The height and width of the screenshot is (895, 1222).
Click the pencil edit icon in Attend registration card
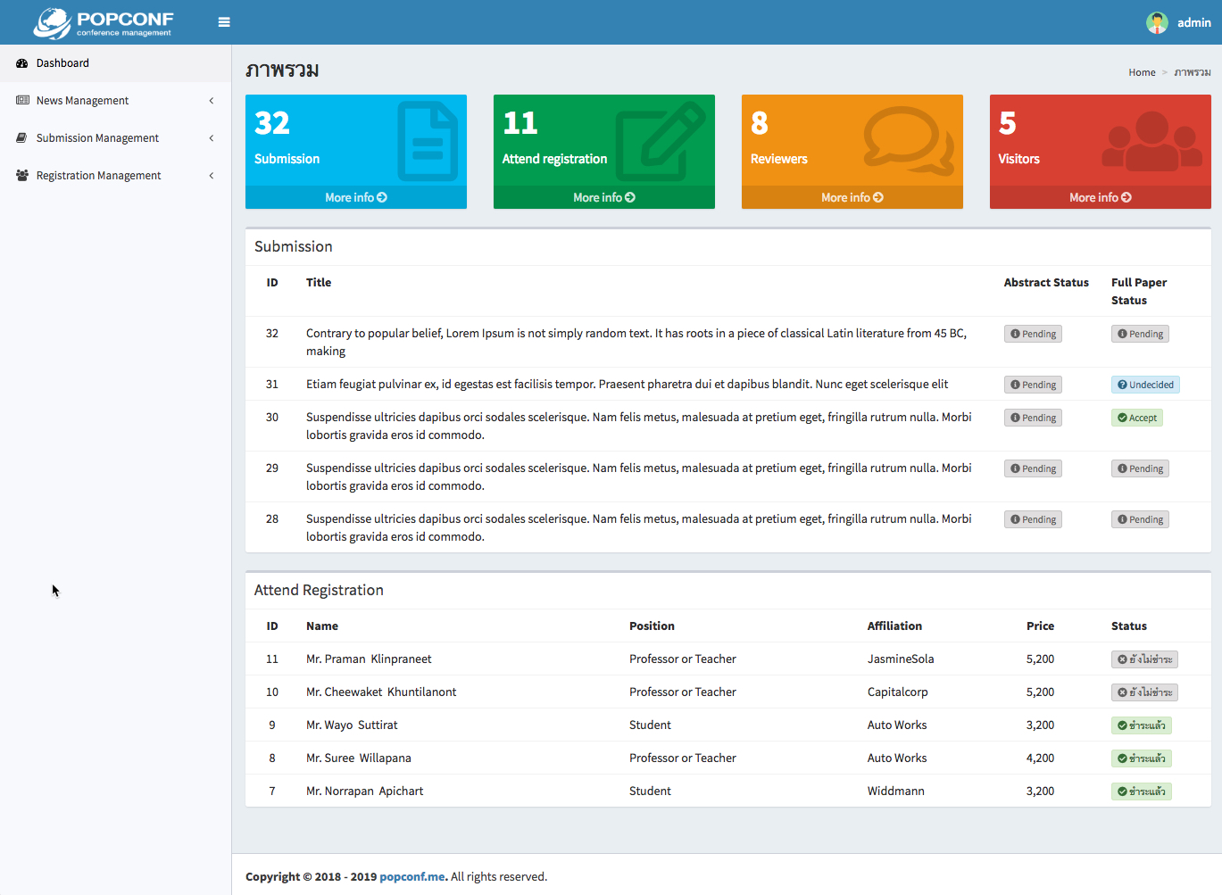(x=660, y=141)
